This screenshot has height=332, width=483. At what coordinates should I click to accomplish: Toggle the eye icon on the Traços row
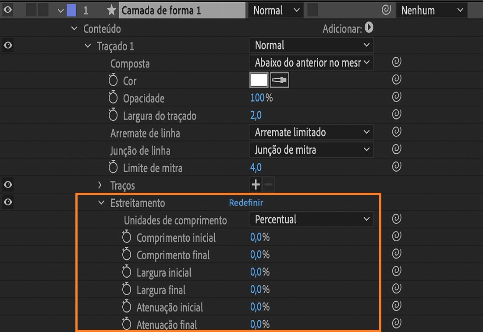7,184
